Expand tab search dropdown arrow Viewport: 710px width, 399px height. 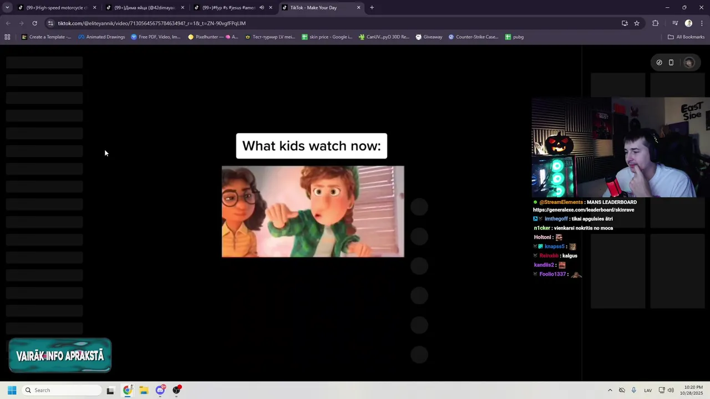pyautogui.click(x=7, y=8)
